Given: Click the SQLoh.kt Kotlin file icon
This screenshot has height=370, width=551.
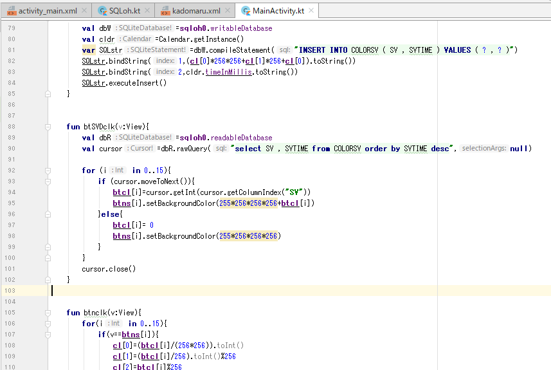Looking at the screenshot, I should tap(102, 11).
